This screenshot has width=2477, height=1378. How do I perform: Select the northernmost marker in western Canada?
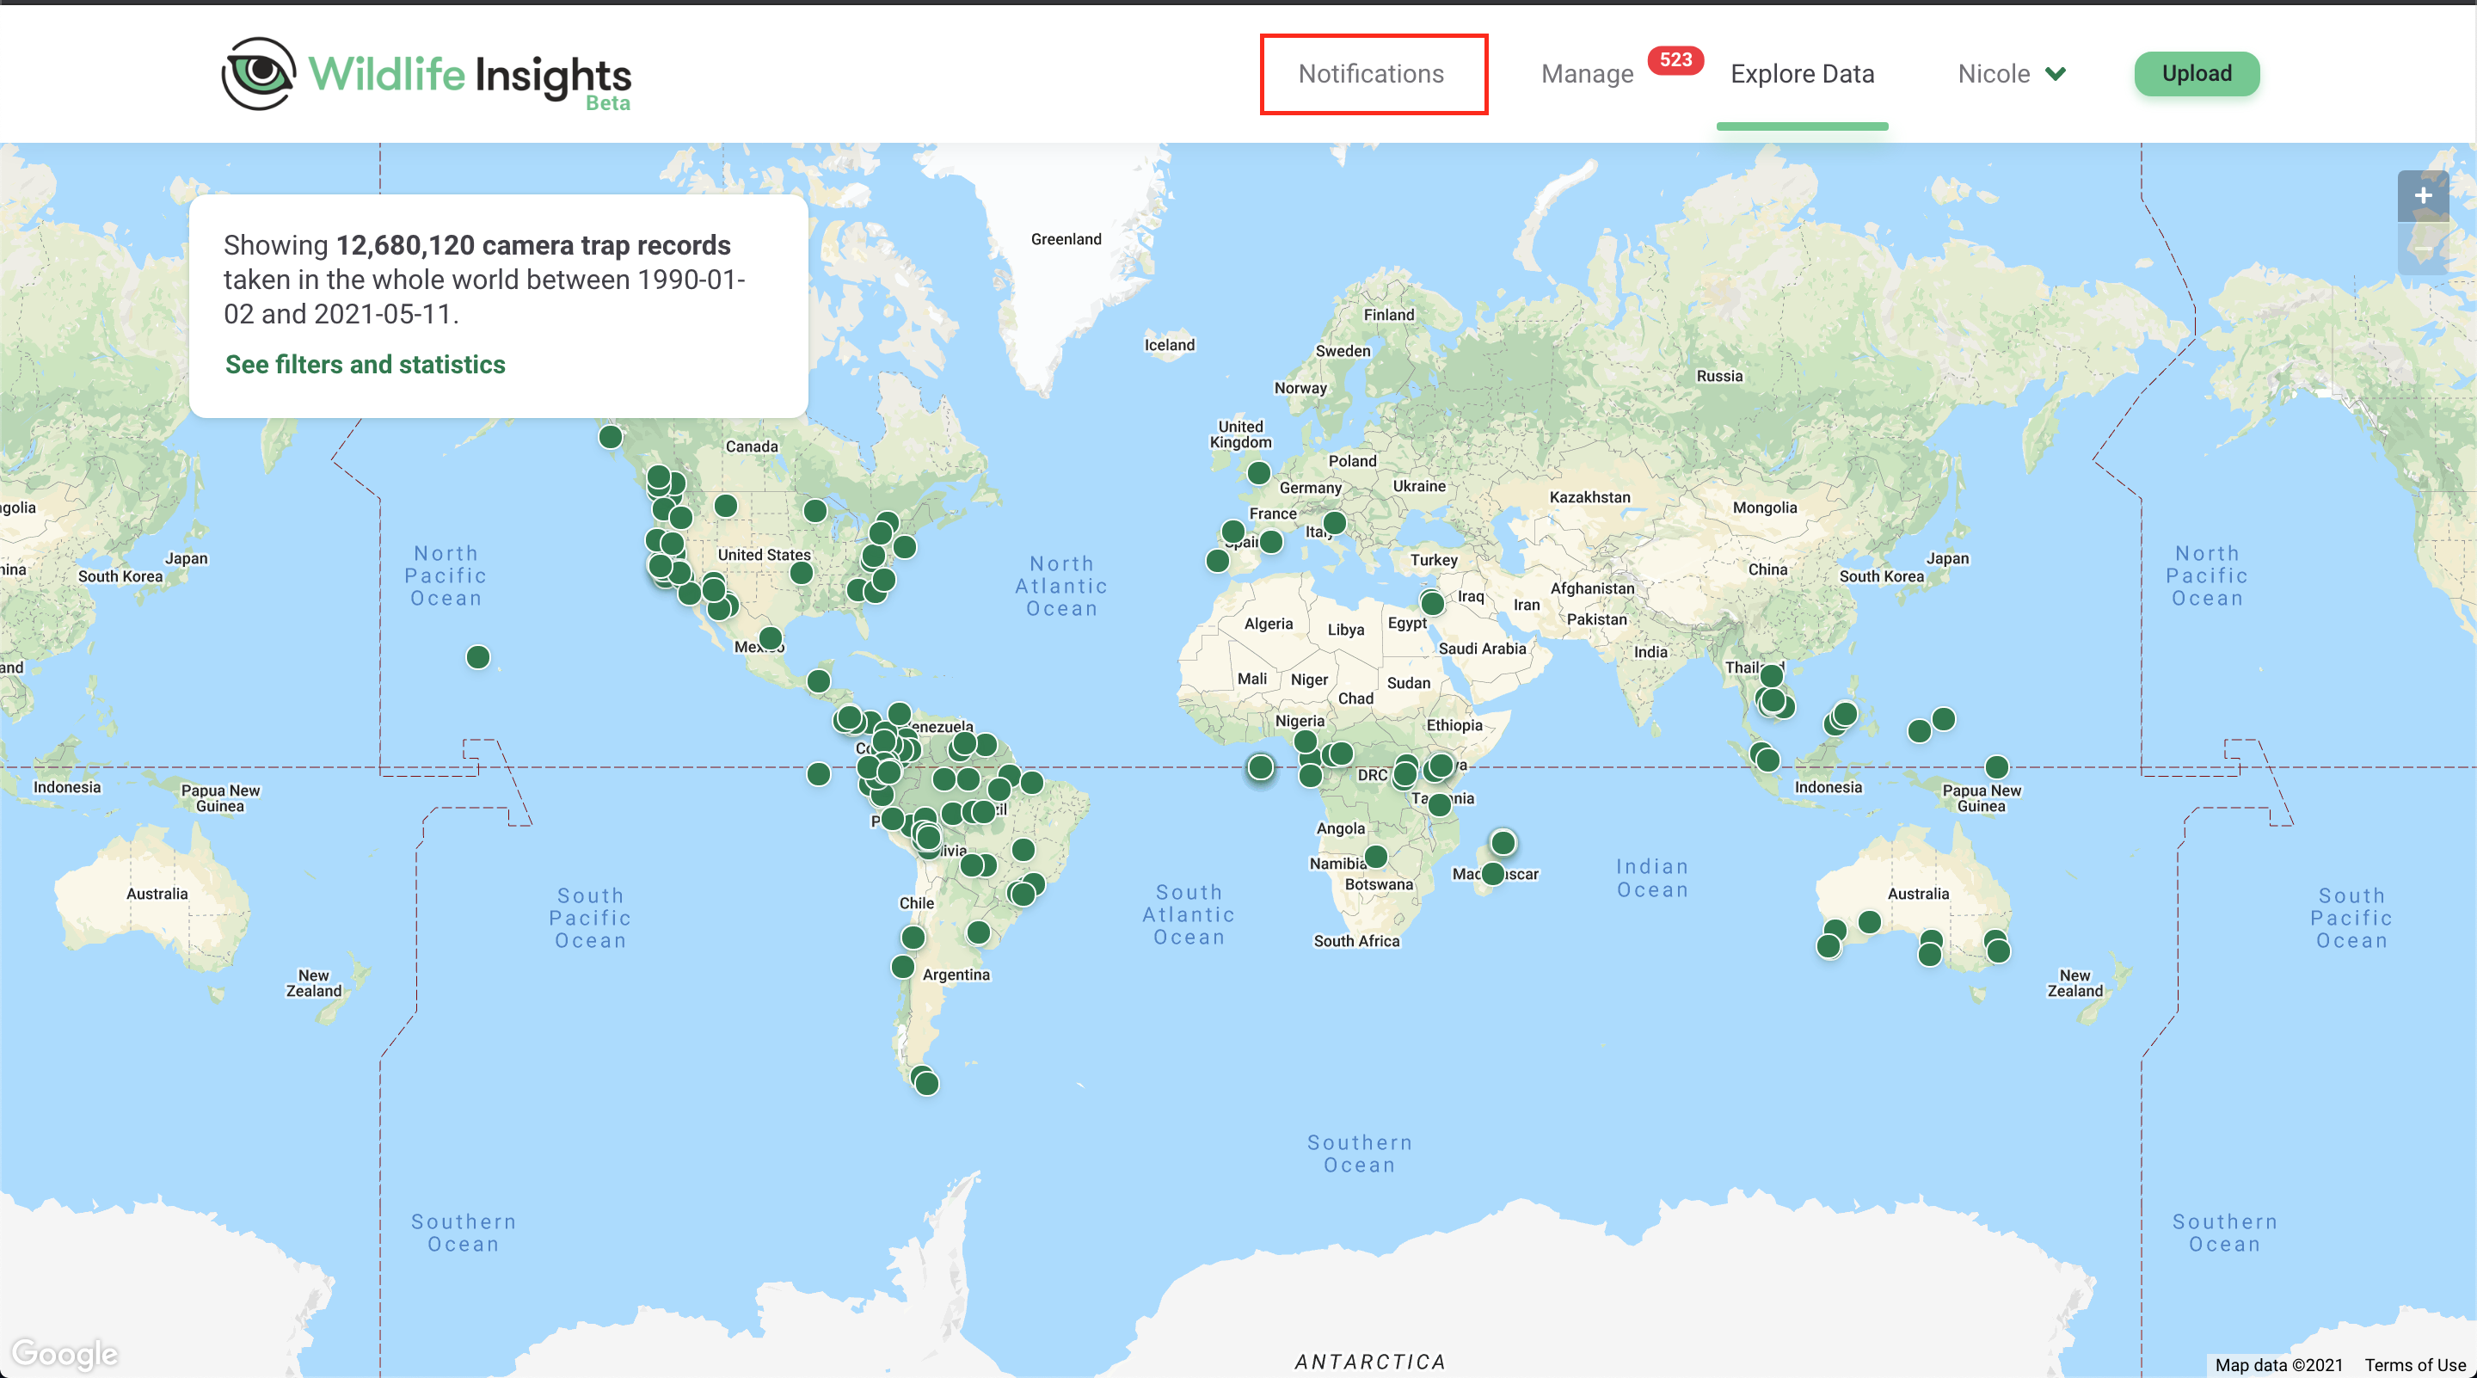tap(611, 437)
